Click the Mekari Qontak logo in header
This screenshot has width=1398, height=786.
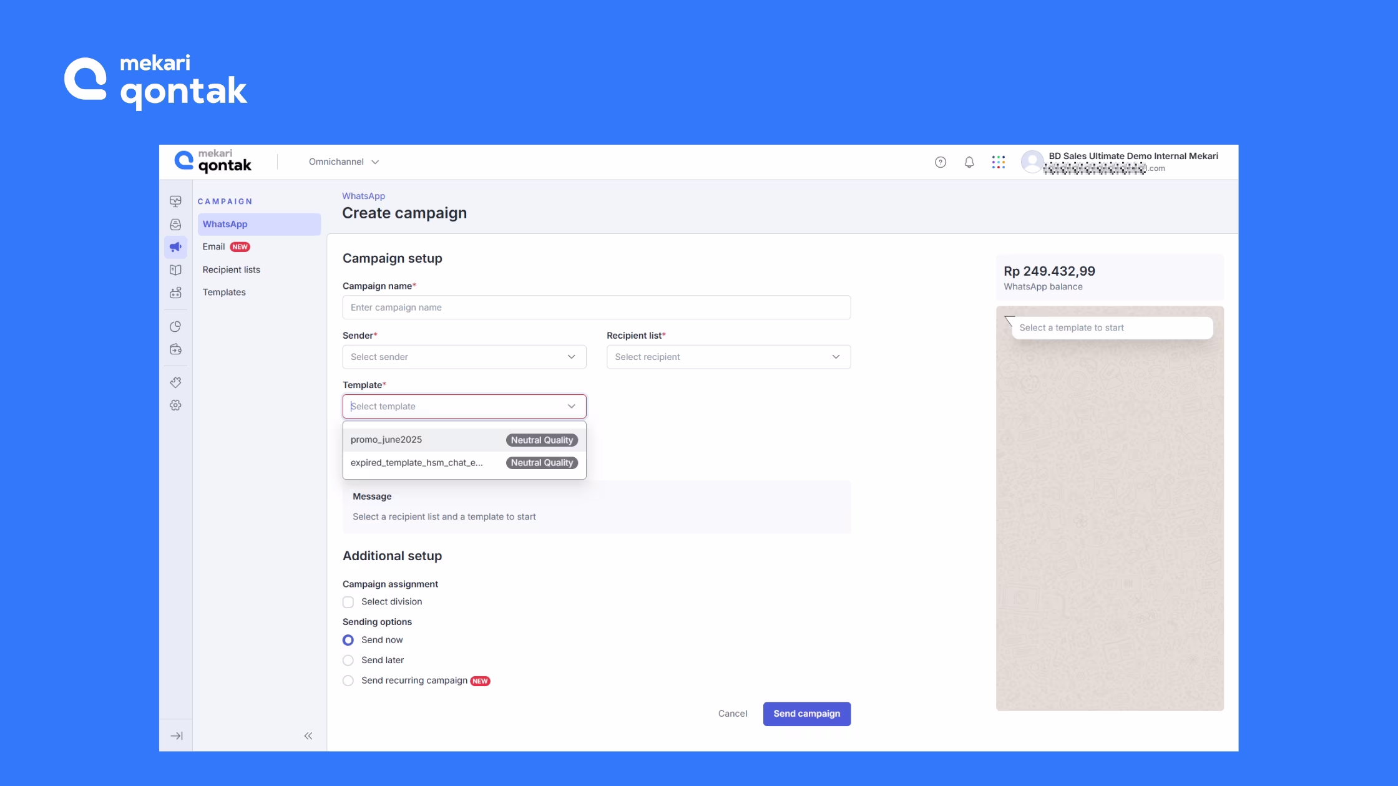coord(213,162)
